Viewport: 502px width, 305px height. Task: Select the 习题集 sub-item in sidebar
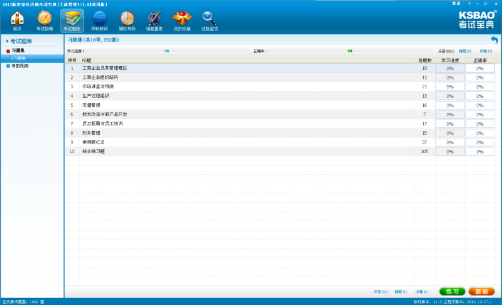20,58
